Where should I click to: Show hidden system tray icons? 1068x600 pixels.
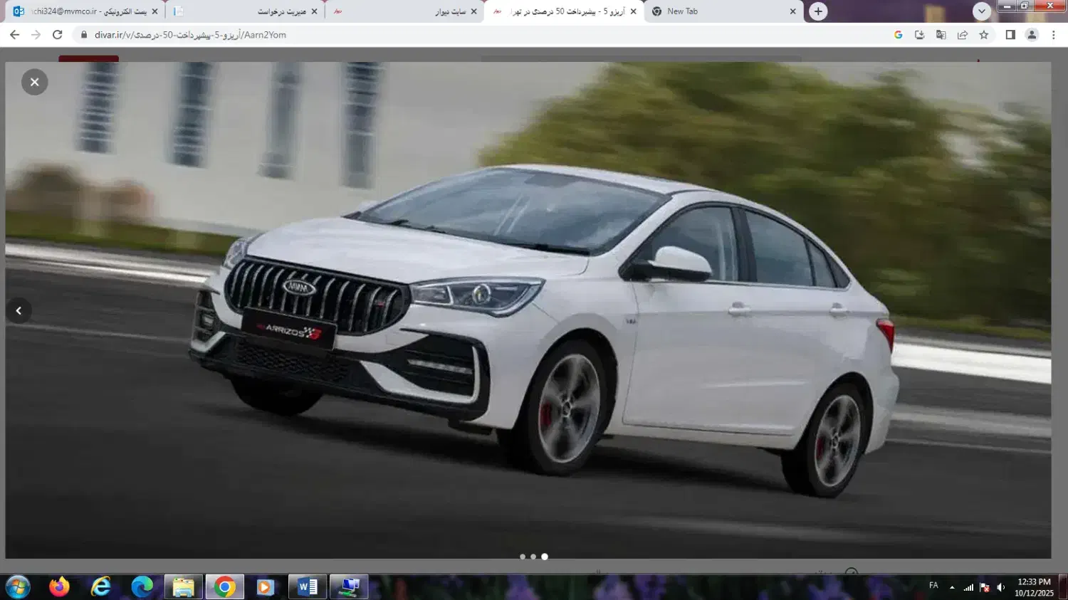coord(952,587)
